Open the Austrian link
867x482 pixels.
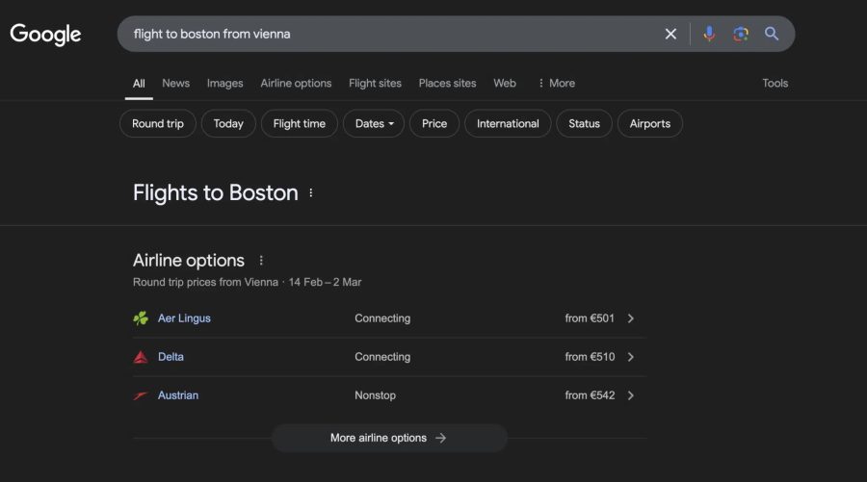coord(178,395)
